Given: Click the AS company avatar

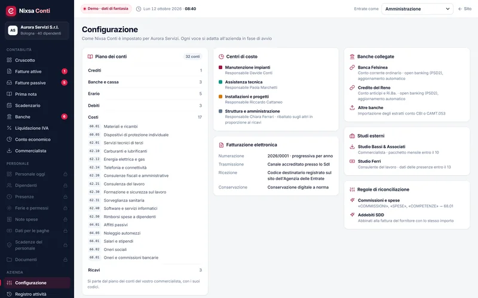Looking at the screenshot, I should click(x=13, y=30).
